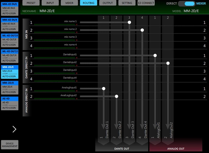Screen dimensions: 209x153
Task: Click AUTO-LOGIN under AE-4D
Action: (x=9, y=108)
